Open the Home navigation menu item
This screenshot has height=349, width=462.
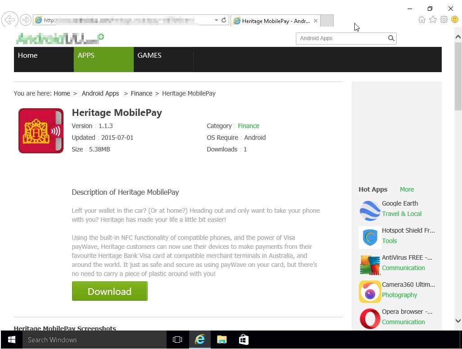tap(44, 60)
